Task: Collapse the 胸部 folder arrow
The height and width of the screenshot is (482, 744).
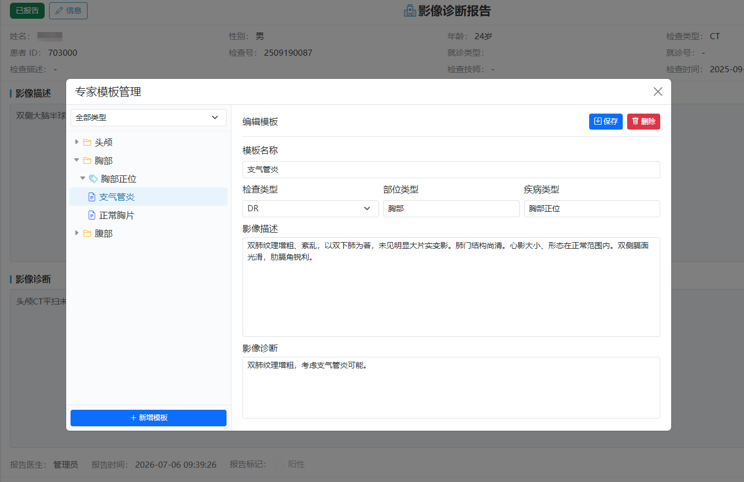Action: [x=77, y=160]
